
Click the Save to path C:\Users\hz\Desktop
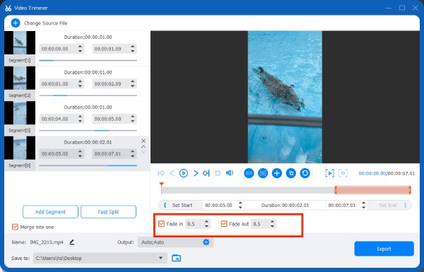(93, 258)
